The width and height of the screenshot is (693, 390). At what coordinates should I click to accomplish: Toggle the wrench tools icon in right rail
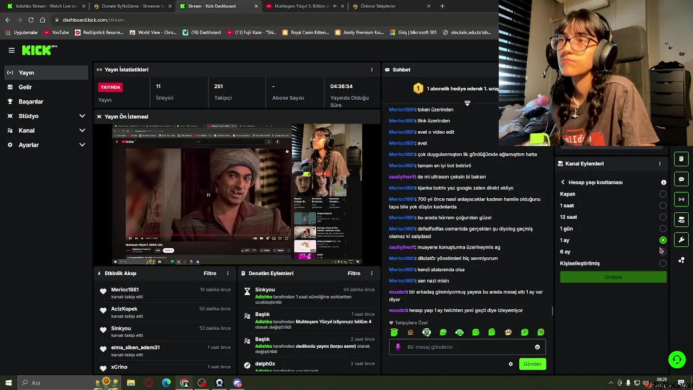pos(681,239)
